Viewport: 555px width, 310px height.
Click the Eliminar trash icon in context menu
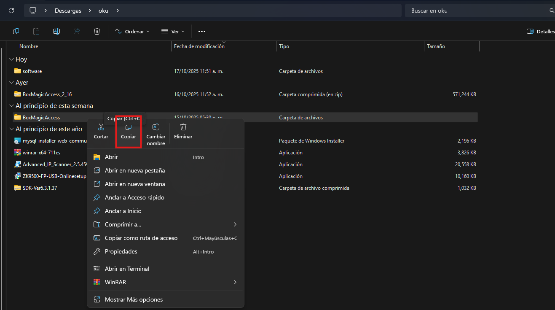[183, 127]
